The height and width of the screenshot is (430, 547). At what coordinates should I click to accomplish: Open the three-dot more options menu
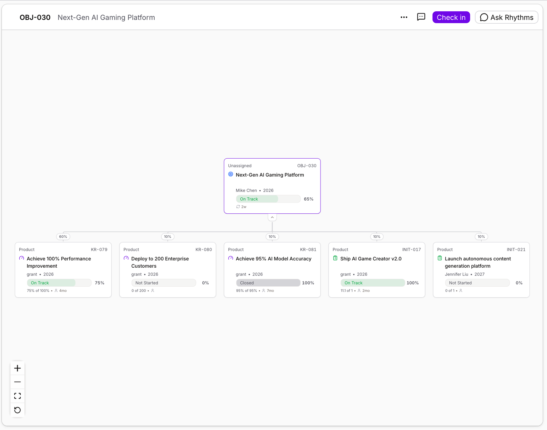coord(404,17)
